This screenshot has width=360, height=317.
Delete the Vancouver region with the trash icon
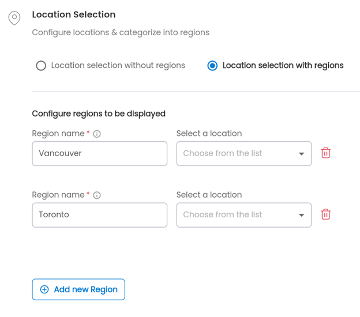[x=325, y=153]
